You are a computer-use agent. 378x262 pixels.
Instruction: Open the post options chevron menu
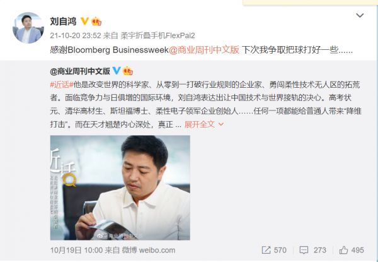coord(360,15)
